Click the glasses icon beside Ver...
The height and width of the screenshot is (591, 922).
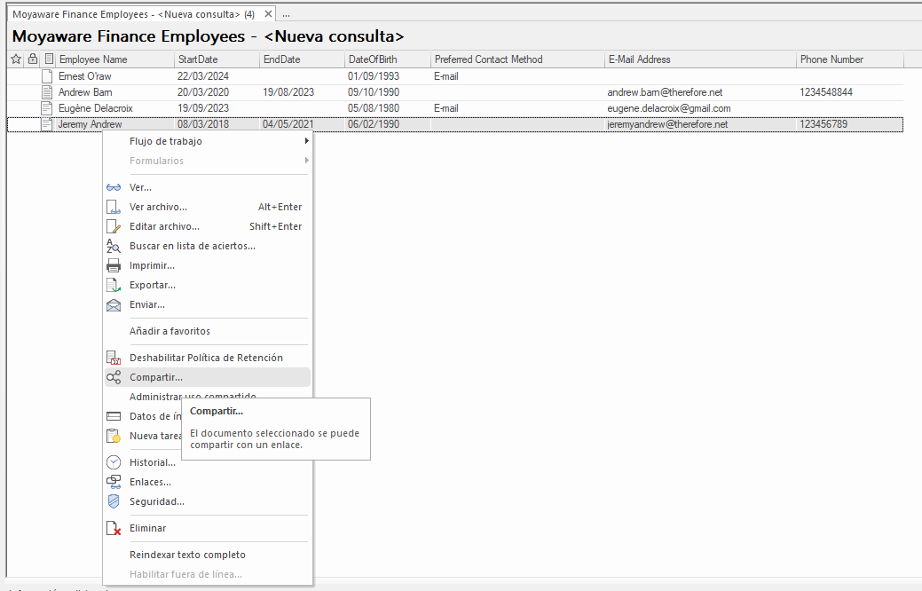coord(114,187)
